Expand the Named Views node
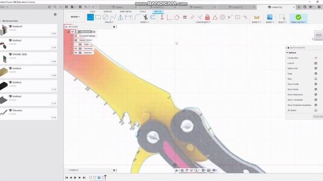Image resolution: width=323 pixels, height=181 pixels. [x=72, y=40]
